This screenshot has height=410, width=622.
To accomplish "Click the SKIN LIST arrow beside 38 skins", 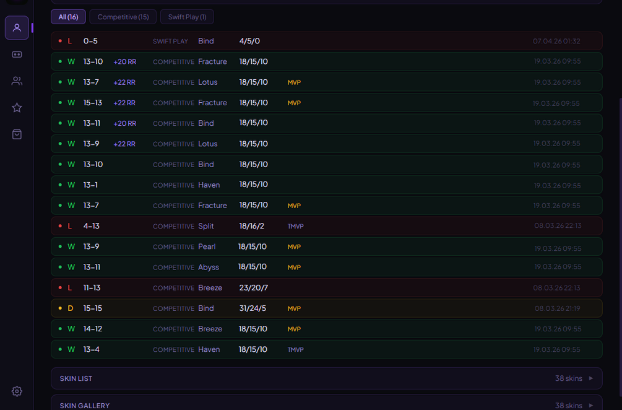I will pyautogui.click(x=591, y=378).
